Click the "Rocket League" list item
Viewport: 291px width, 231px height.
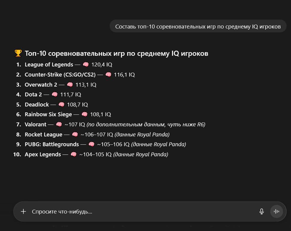point(44,135)
